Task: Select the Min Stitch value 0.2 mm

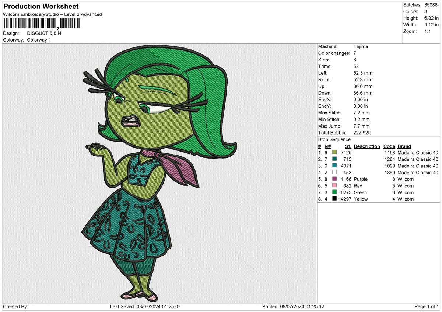Action: pos(361,119)
